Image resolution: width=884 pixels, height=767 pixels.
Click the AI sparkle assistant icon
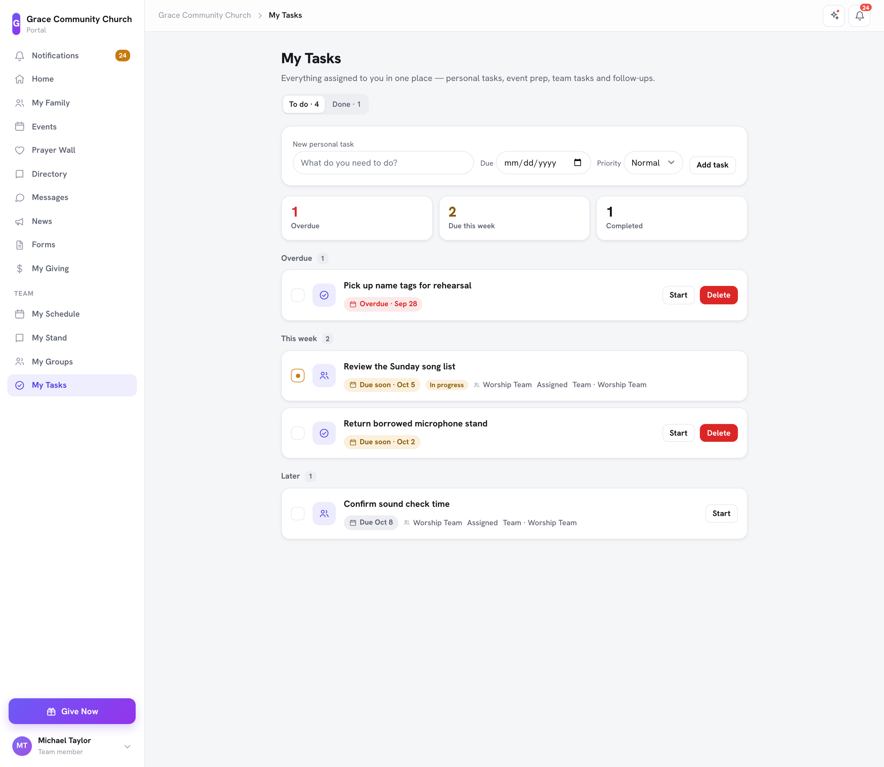click(x=833, y=16)
